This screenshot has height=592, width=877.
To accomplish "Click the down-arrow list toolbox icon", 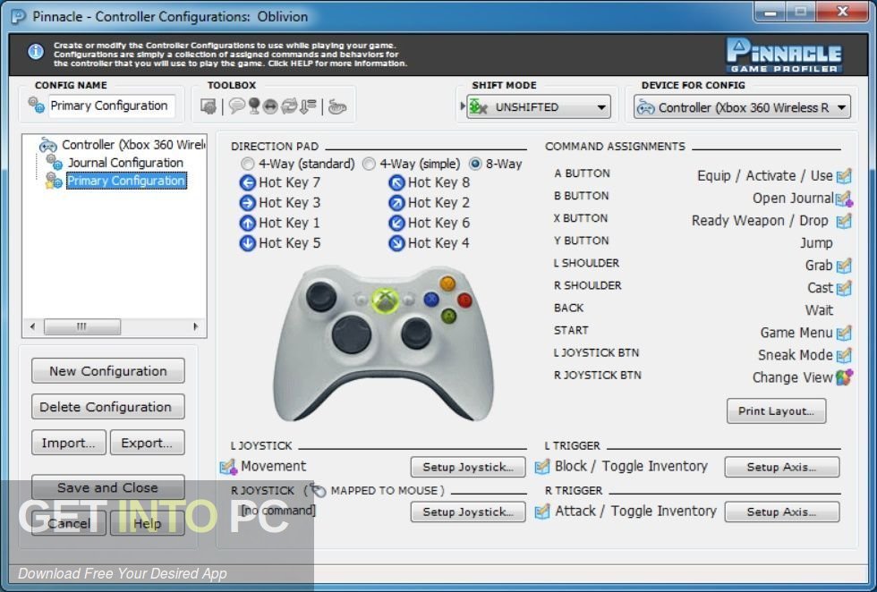I will click(x=308, y=106).
